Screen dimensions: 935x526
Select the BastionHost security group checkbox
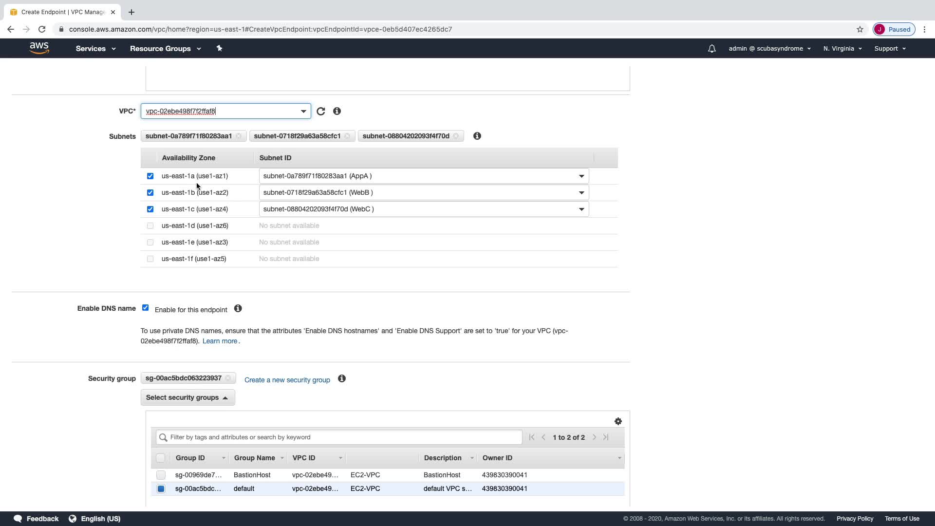161,475
